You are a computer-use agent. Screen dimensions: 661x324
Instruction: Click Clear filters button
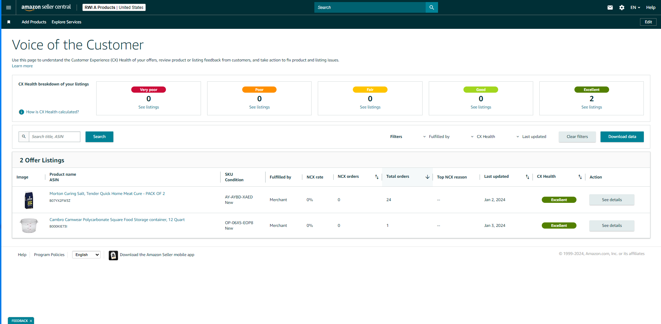pyautogui.click(x=577, y=137)
